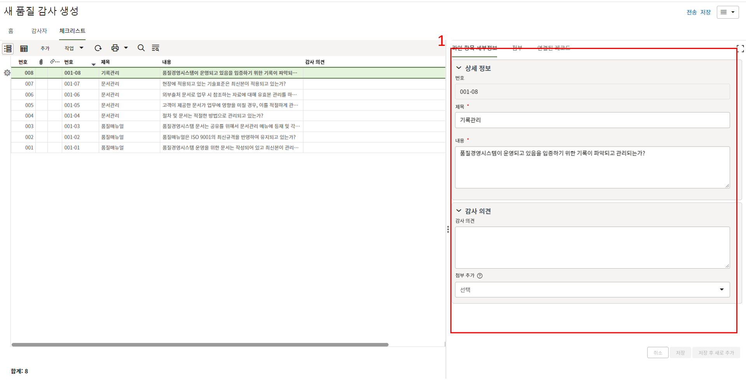Open the advanced filter search icon
This screenshot has width=746, height=381.
point(155,48)
